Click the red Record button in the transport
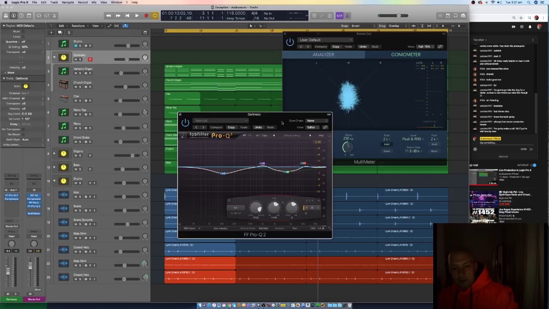The height and width of the screenshot is (309, 549). 146,15
